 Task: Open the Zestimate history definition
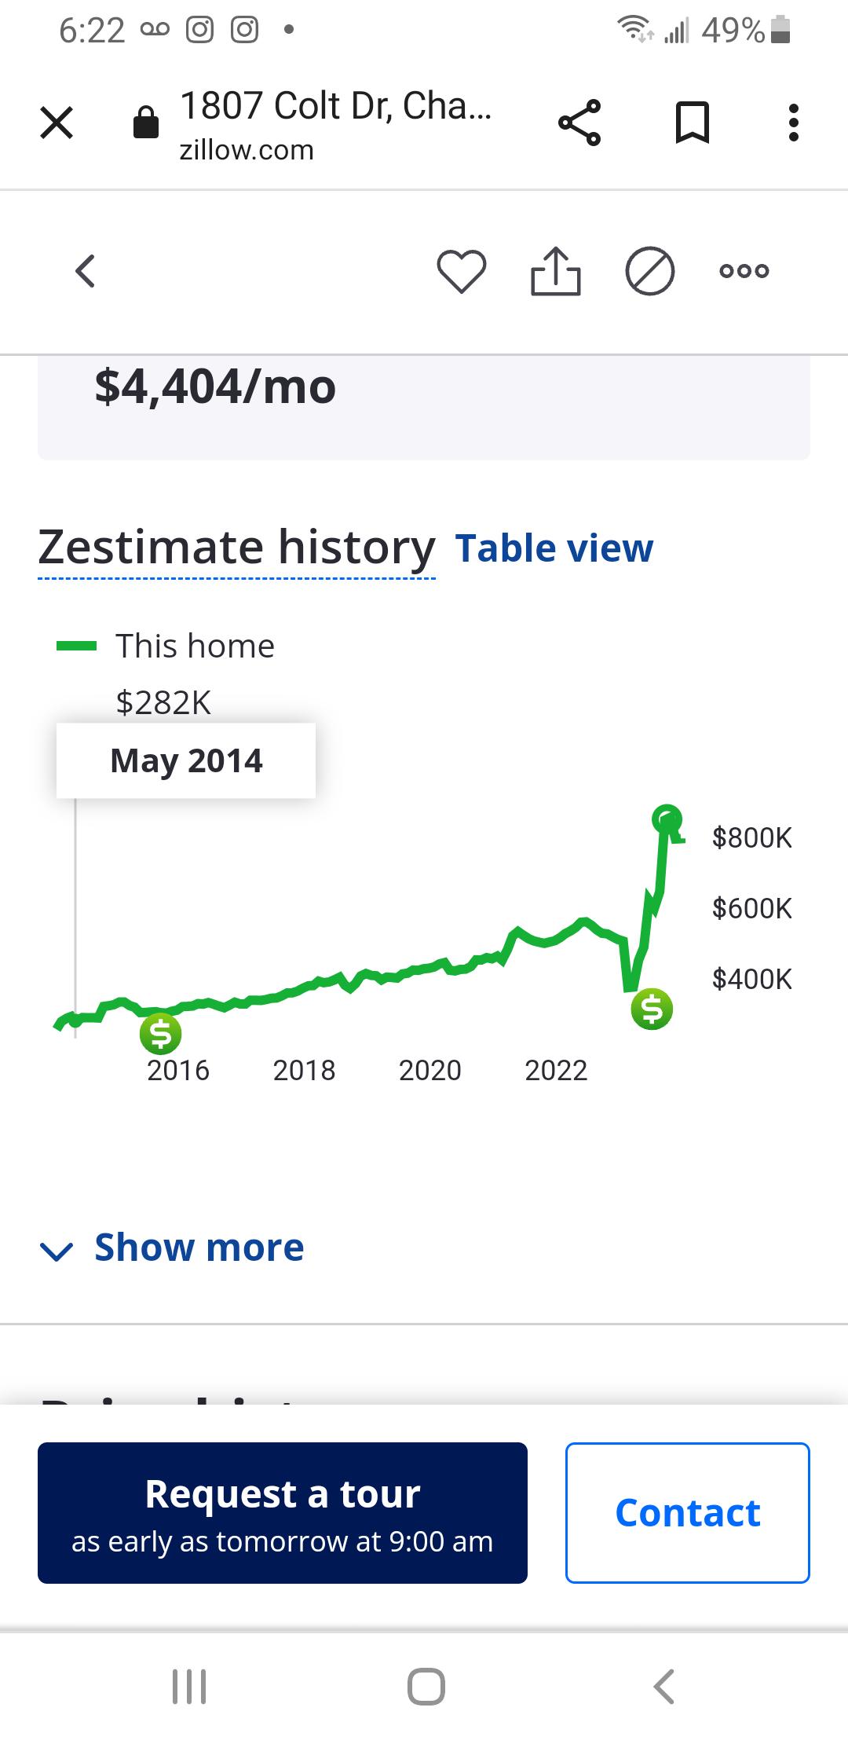point(236,548)
